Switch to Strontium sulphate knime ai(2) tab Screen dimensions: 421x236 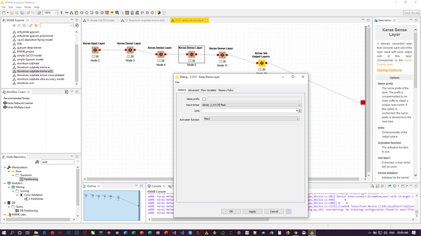pos(143,20)
